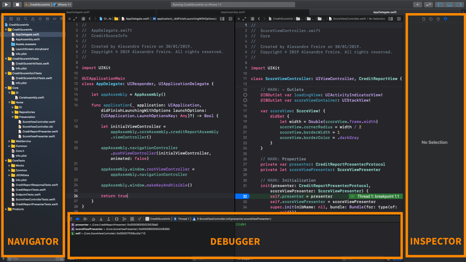Select the Symbol navigator
The height and width of the screenshot is (262, 466).
(18, 19)
